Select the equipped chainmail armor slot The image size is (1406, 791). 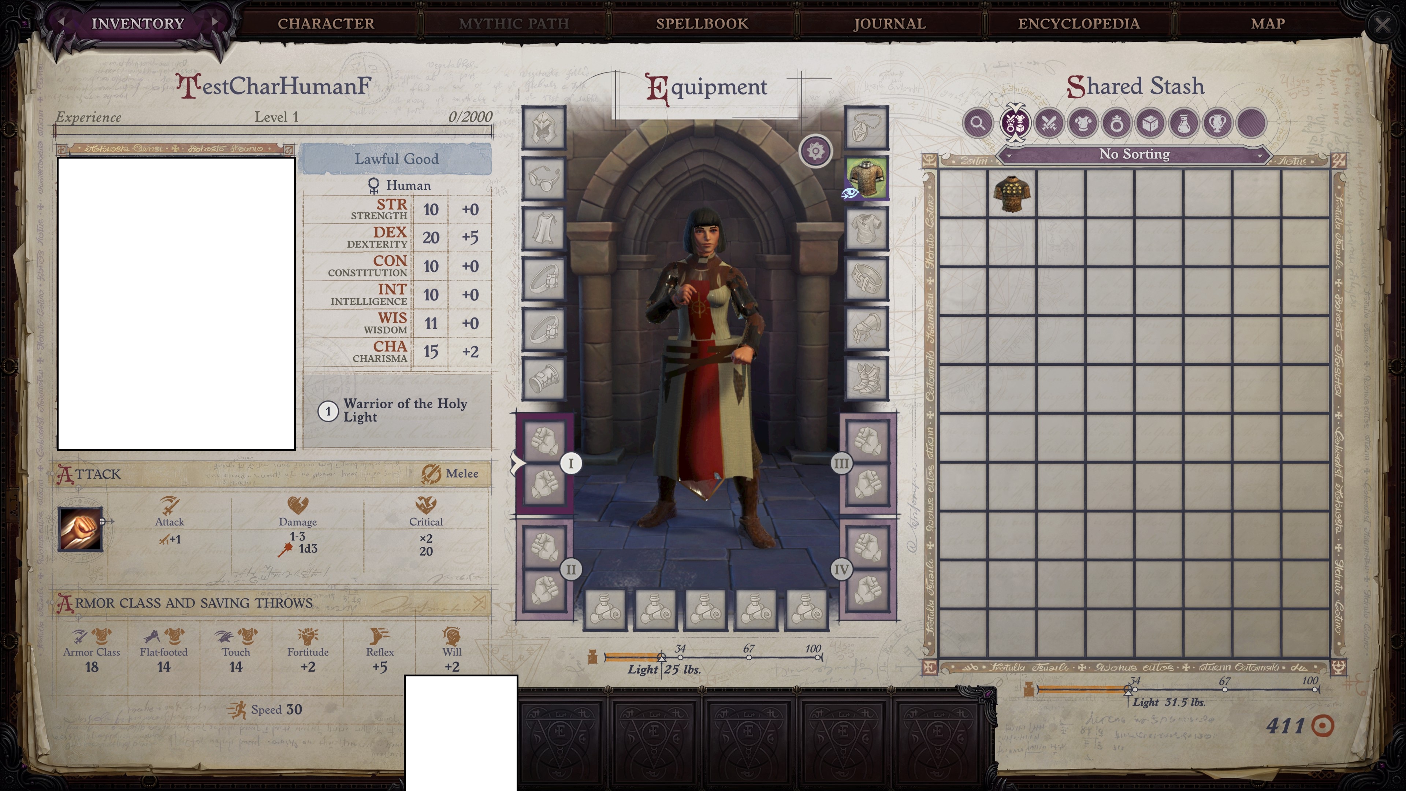click(867, 178)
